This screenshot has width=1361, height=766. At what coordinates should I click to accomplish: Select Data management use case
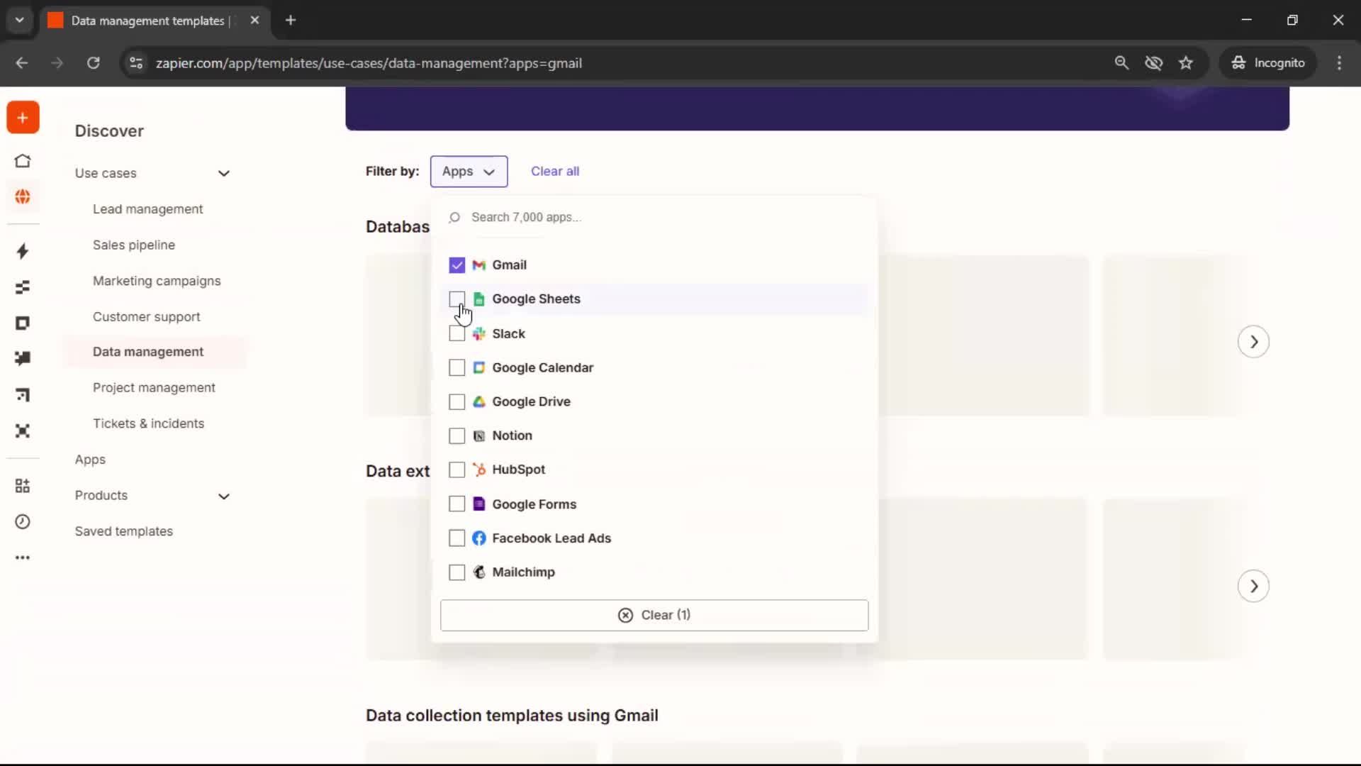point(148,352)
